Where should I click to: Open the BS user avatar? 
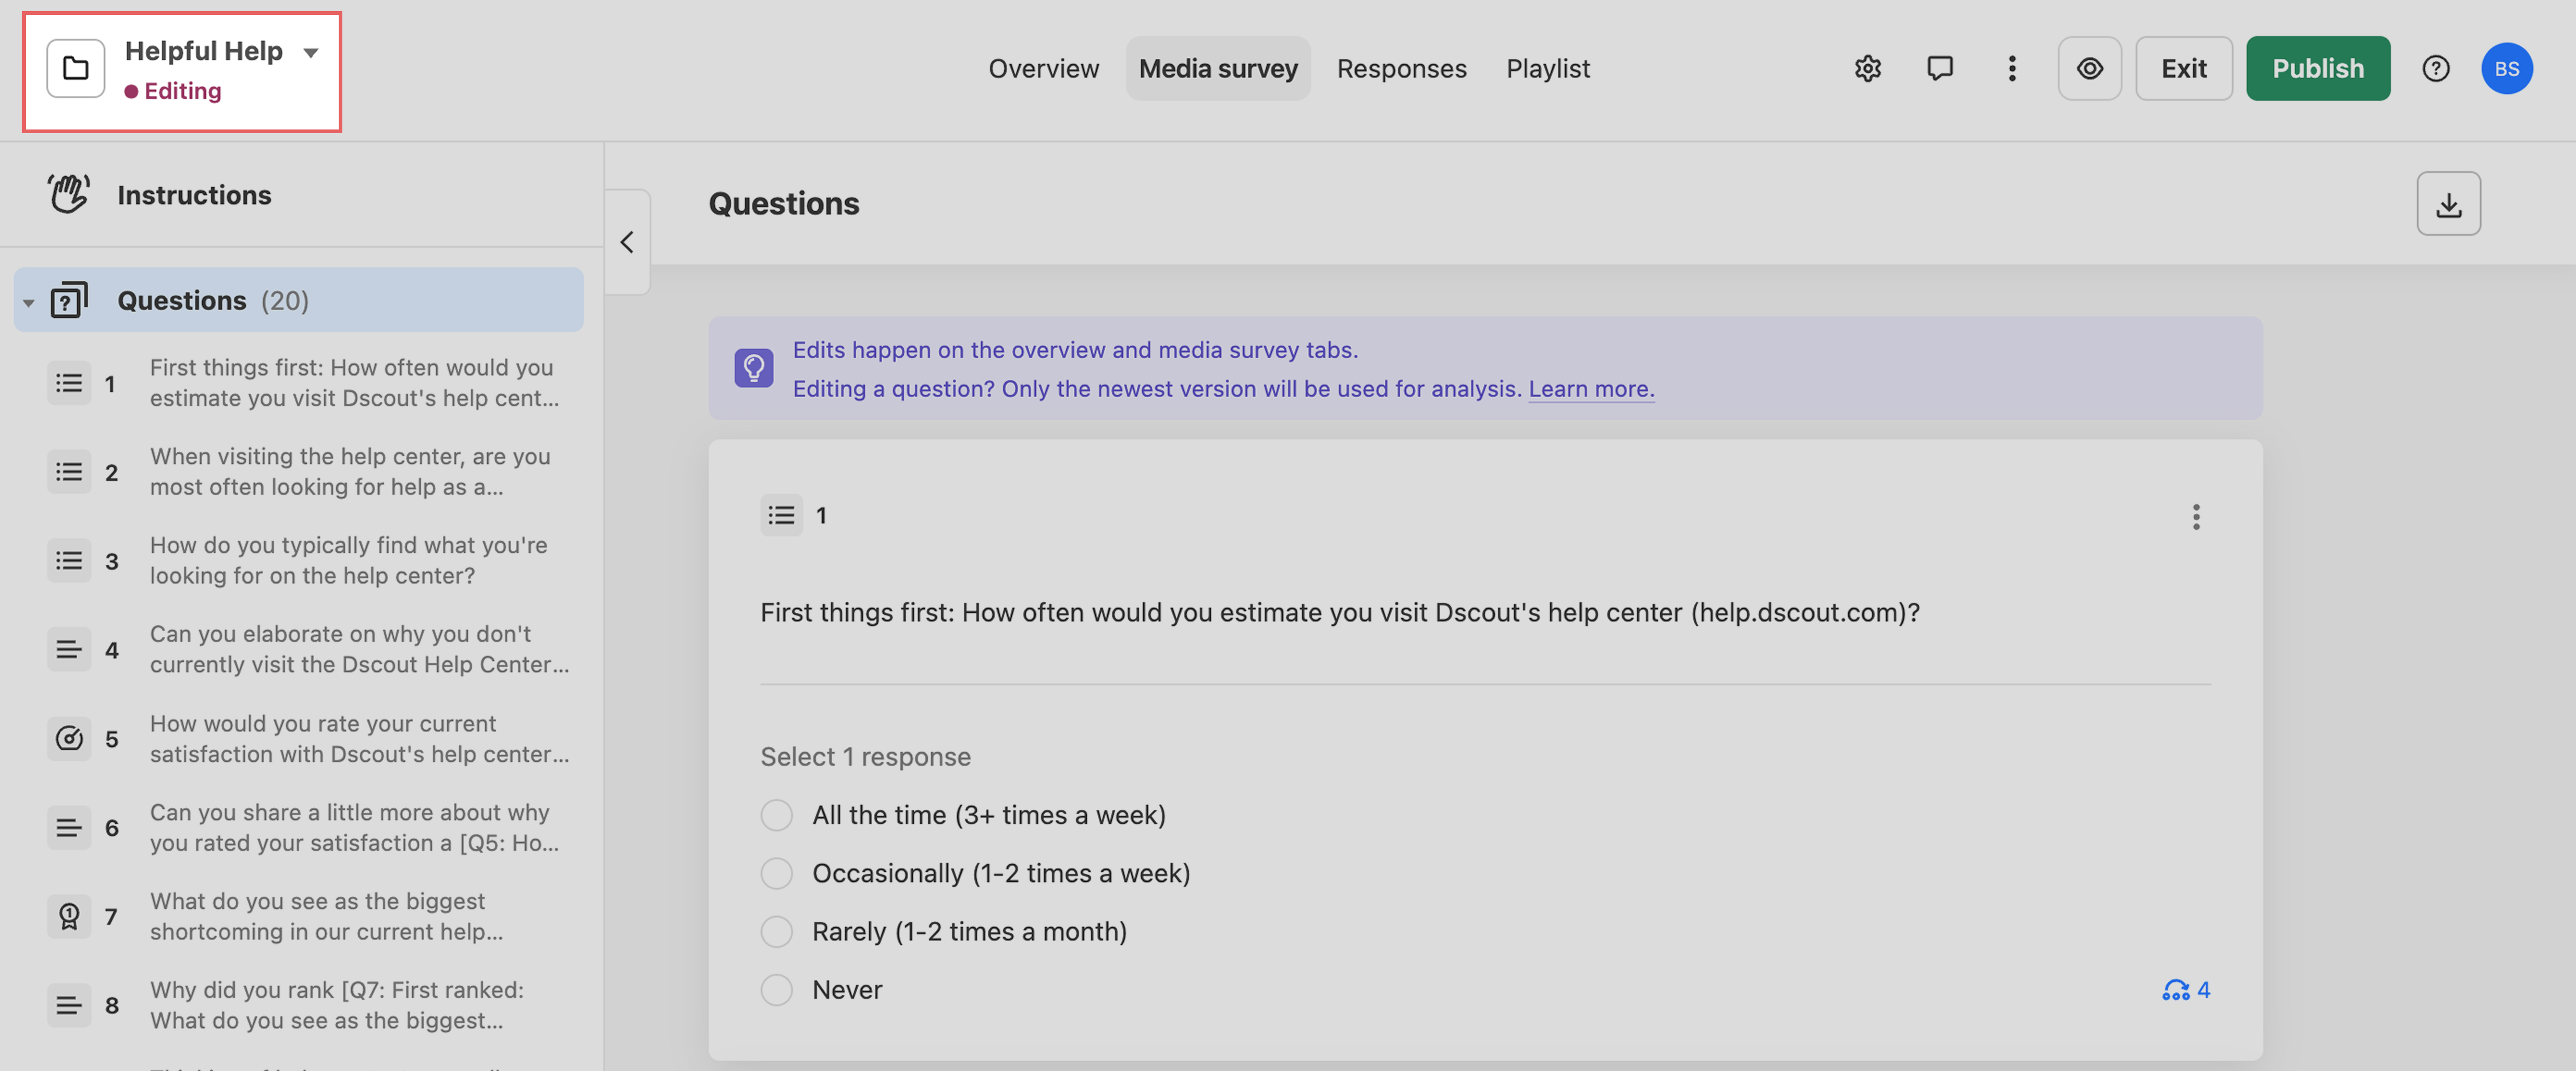pos(2506,69)
